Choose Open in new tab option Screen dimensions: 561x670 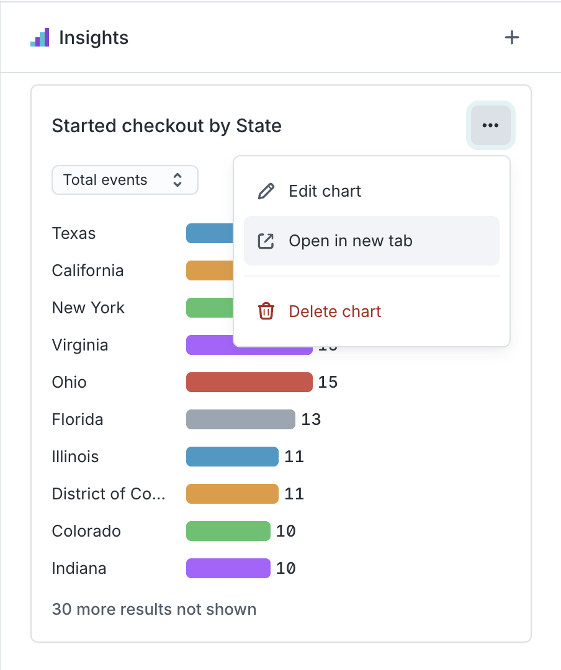[351, 241]
